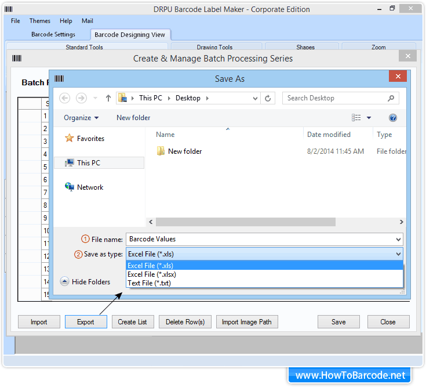Go up one folder level arrow
This screenshot has width=426, height=387.
coord(108,98)
